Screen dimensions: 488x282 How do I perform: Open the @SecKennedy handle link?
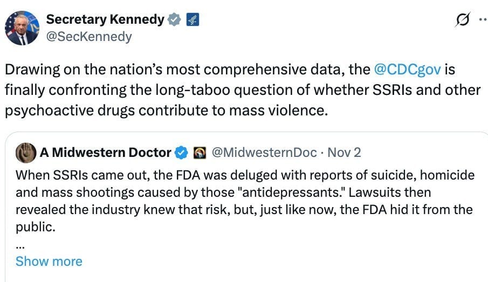point(89,37)
